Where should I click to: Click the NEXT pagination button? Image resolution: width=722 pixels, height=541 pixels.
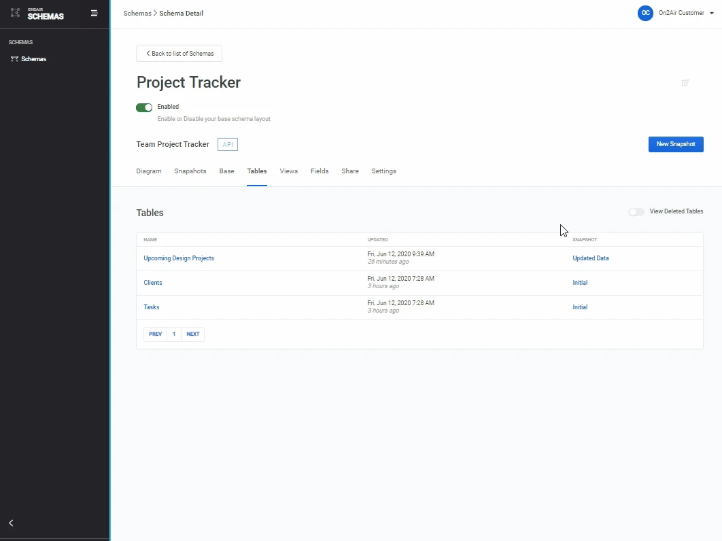[193, 334]
